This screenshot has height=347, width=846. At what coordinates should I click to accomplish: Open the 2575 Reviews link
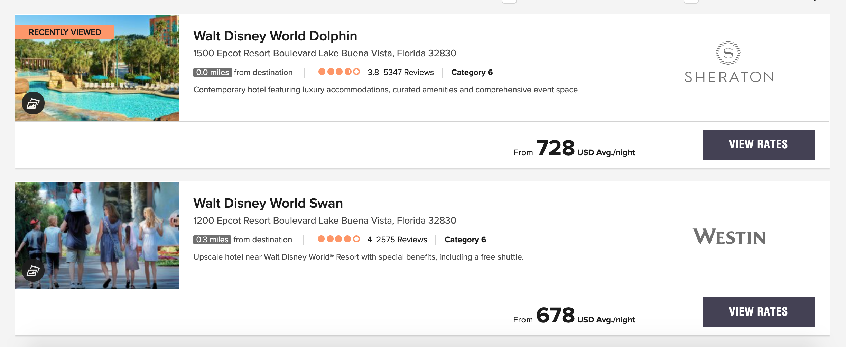(x=401, y=240)
